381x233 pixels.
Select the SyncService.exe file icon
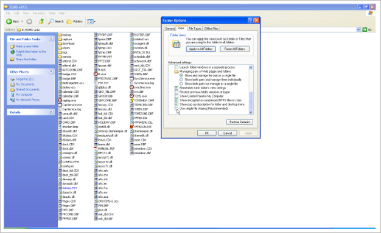click(x=131, y=78)
